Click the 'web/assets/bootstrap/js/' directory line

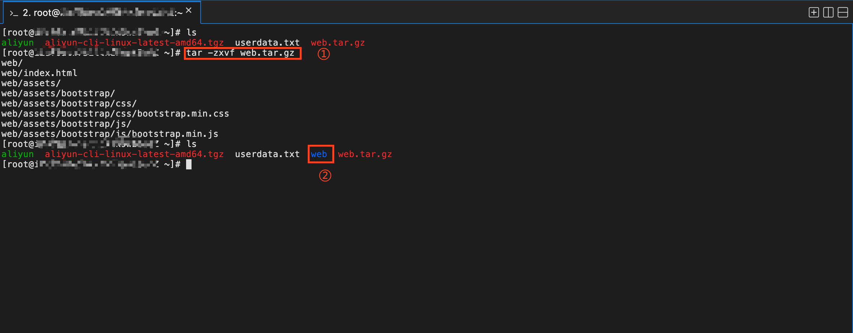click(x=66, y=124)
